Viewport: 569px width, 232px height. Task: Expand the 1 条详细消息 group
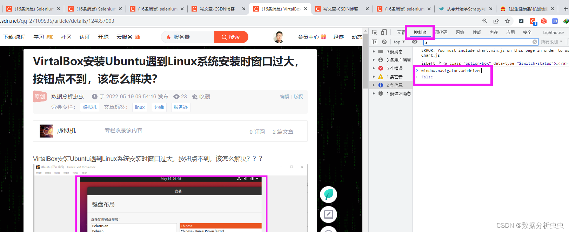[374, 93]
